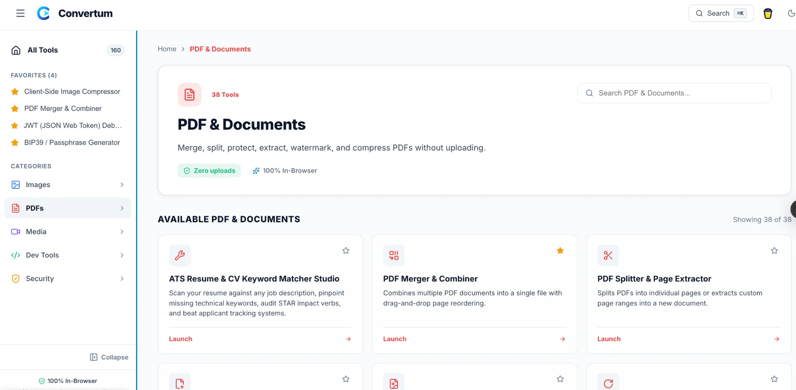Viewport: 796px width, 390px height.
Task: Click the cup icon in header
Action: tap(768, 14)
